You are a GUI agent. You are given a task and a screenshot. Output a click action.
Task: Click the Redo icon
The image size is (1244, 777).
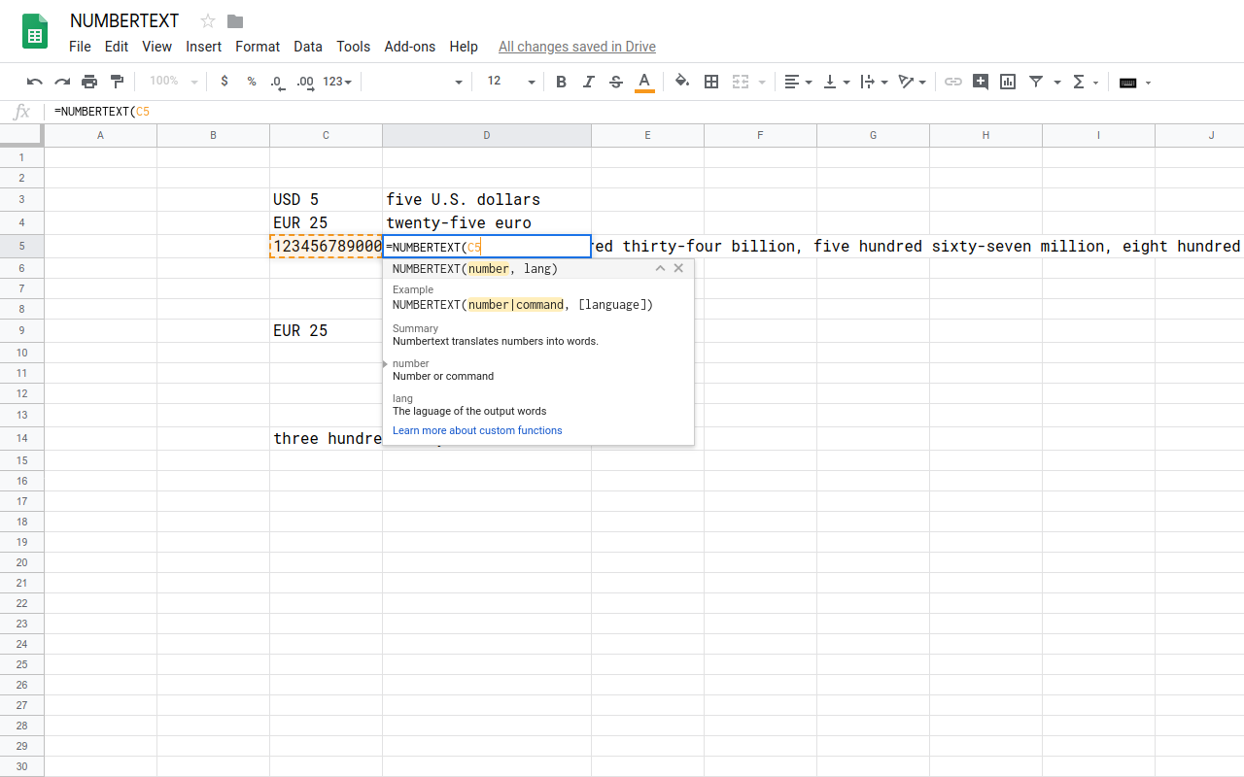(x=62, y=82)
